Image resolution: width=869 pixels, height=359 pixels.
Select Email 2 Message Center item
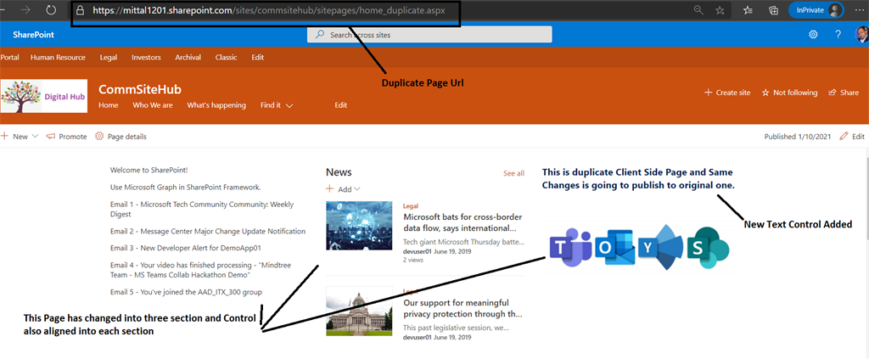pyautogui.click(x=208, y=231)
